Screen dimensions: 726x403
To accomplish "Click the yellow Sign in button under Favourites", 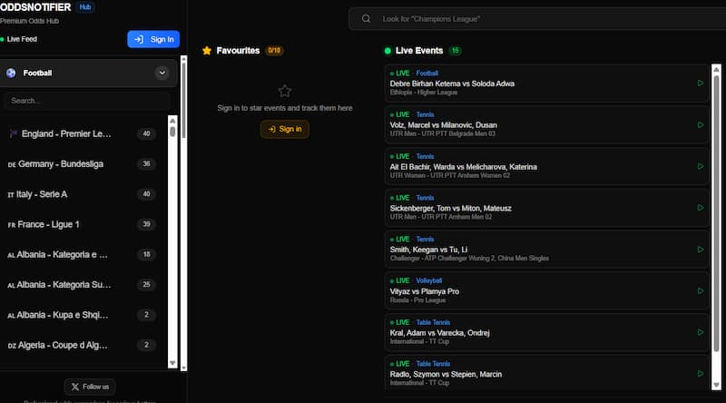I will [x=285, y=129].
